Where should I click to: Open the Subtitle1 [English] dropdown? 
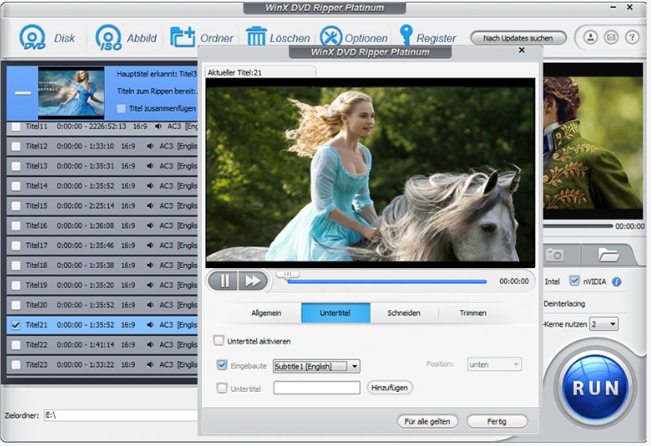(x=316, y=366)
